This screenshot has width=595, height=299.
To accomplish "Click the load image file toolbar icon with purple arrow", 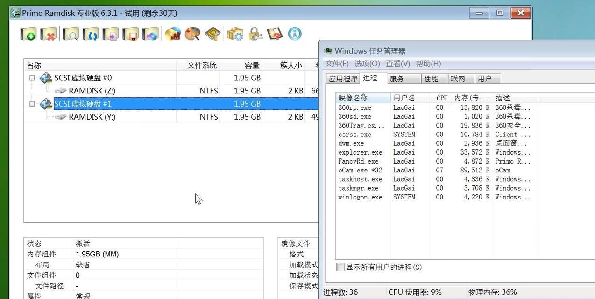I will tap(111, 34).
